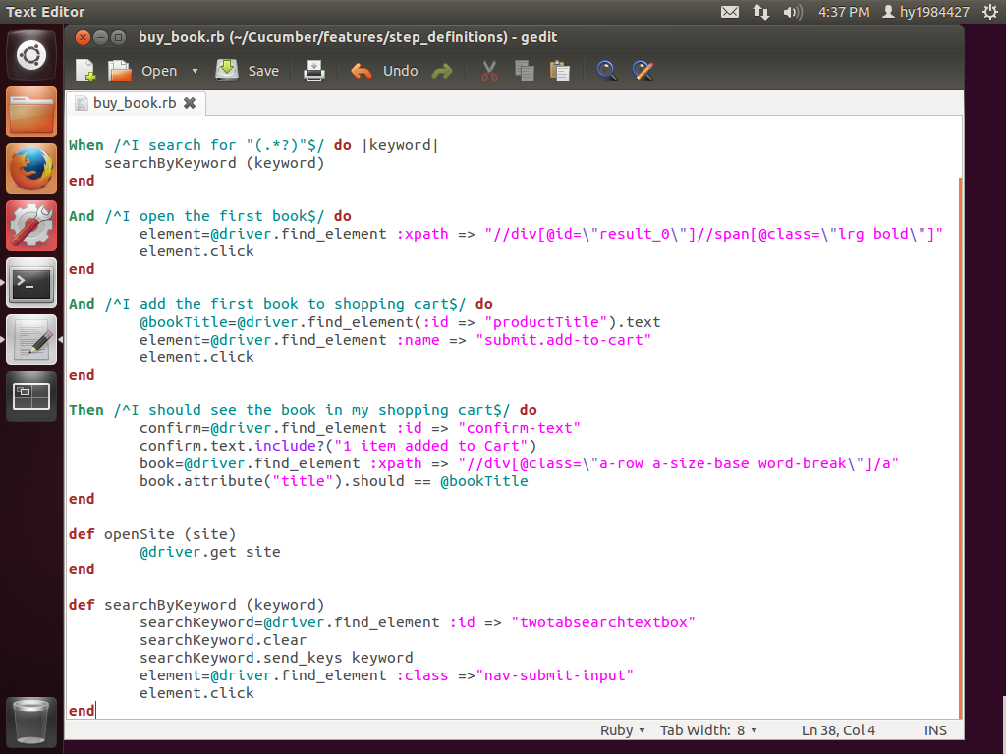This screenshot has height=754, width=1006.
Task: Open the Tab Width dropdown
Action: [708, 730]
